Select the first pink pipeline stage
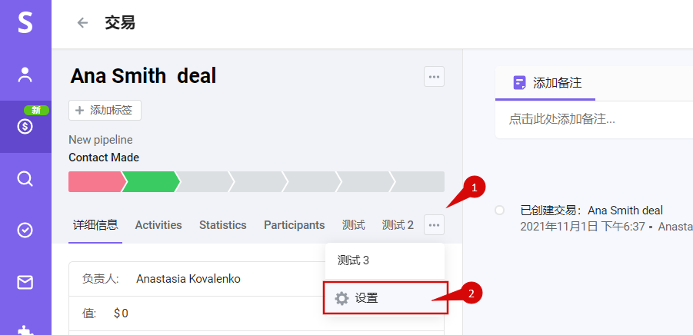Image resolution: width=693 pixels, height=335 pixels. (97, 182)
